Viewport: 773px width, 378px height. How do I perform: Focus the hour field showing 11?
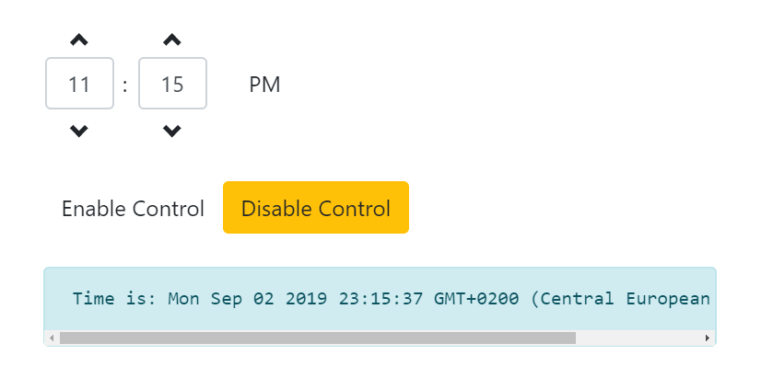pyautogui.click(x=79, y=83)
